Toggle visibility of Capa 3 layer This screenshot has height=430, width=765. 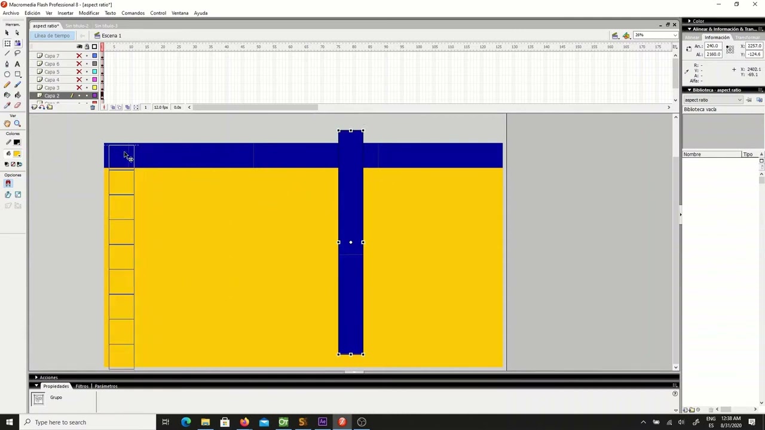(x=79, y=88)
